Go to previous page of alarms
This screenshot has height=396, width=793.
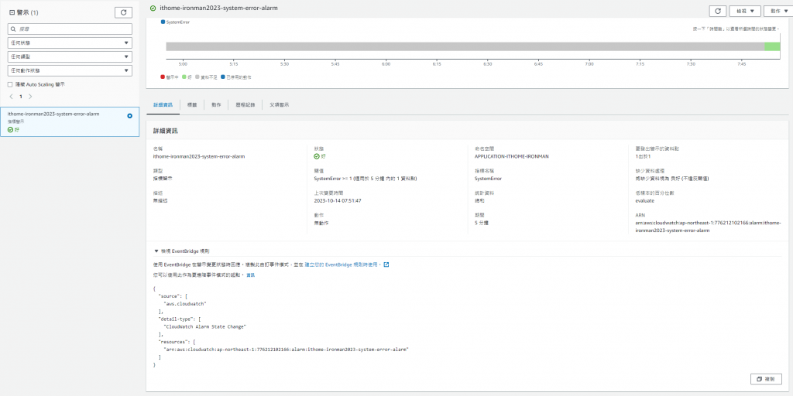pyautogui.click(x=12, y=97)
